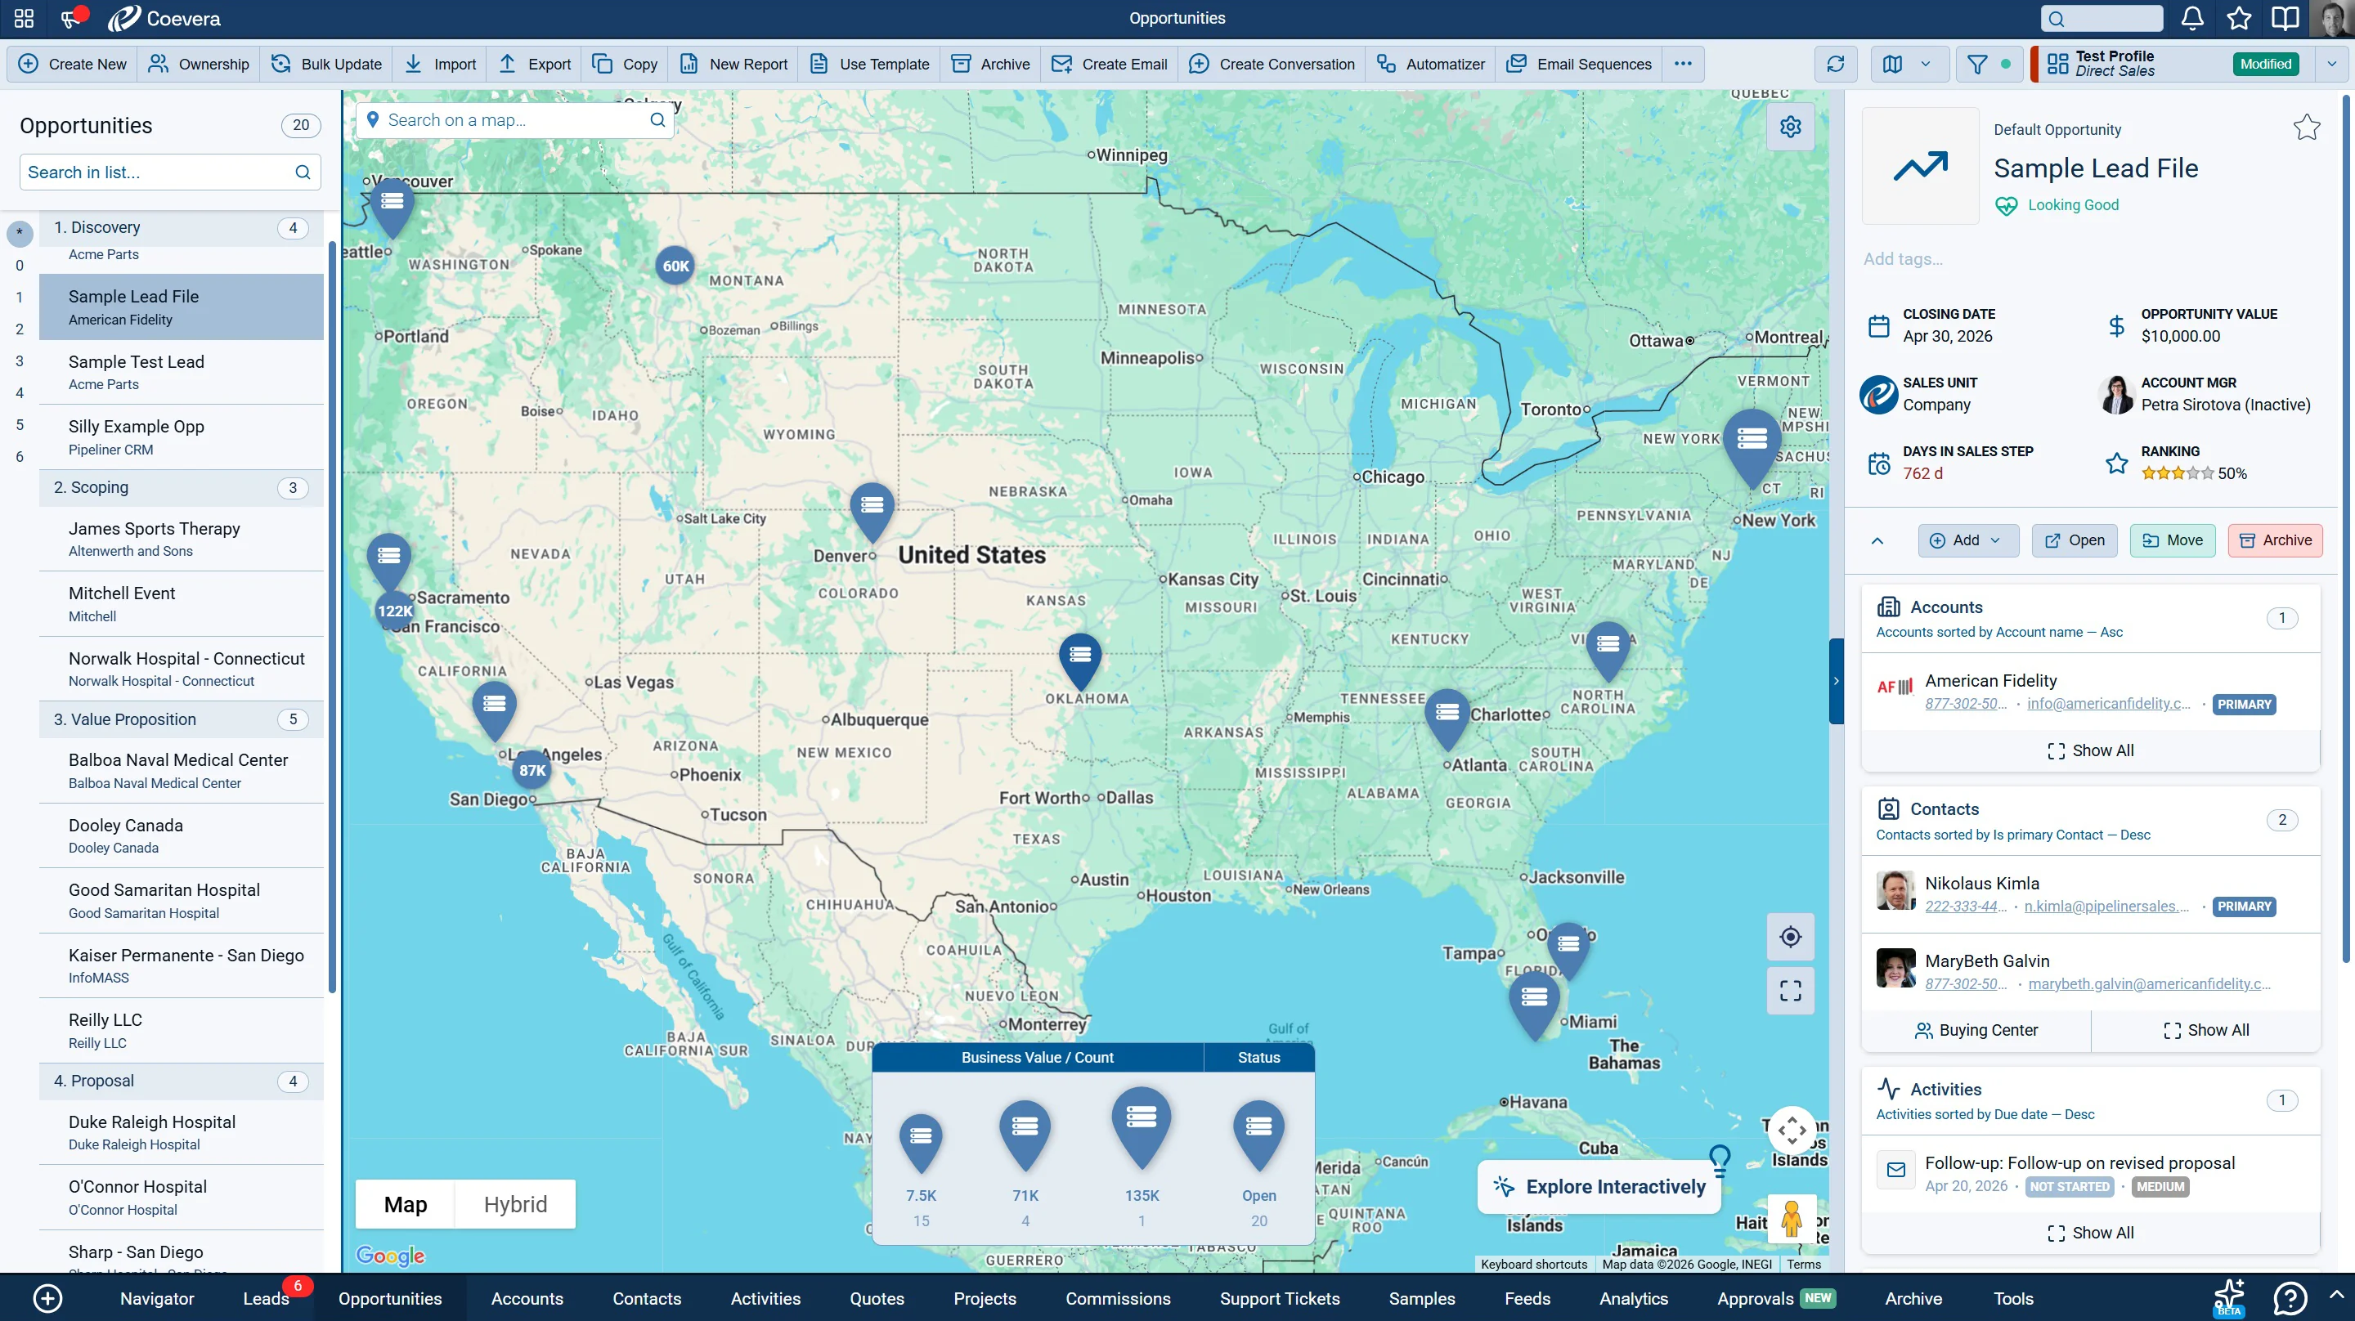Click the Automatizer button

click(1431, 64)
